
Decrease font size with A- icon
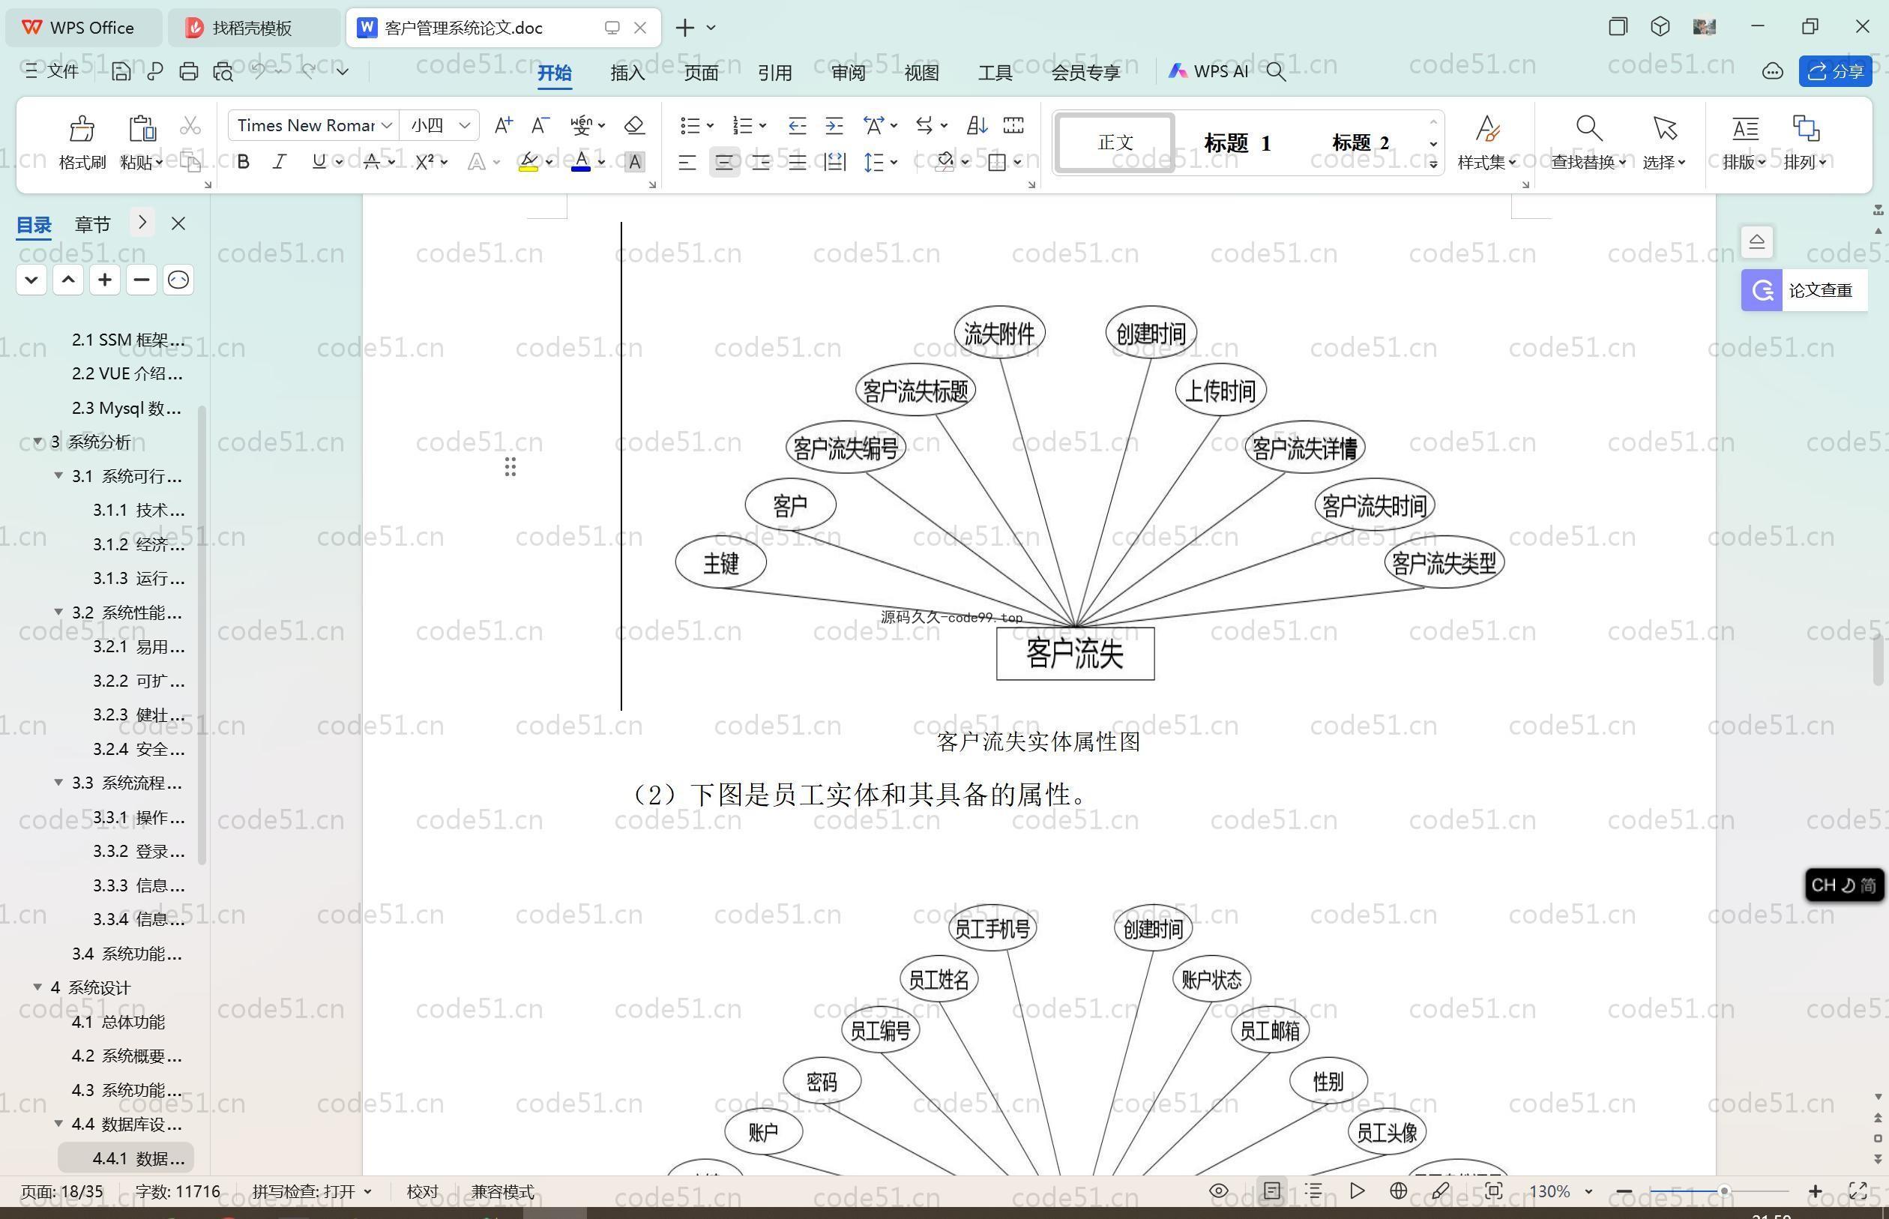click(x=540, y=125)
